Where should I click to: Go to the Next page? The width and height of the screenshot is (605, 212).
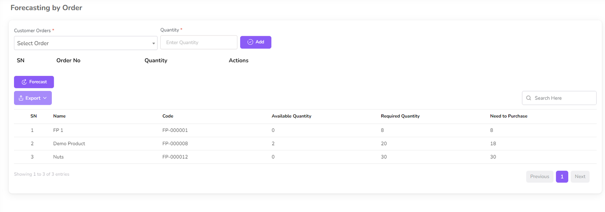(x=580, y=176)
